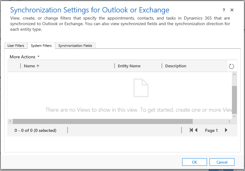Refresh the filters grid
245x171 pixels.
click(x=231, y=66)
